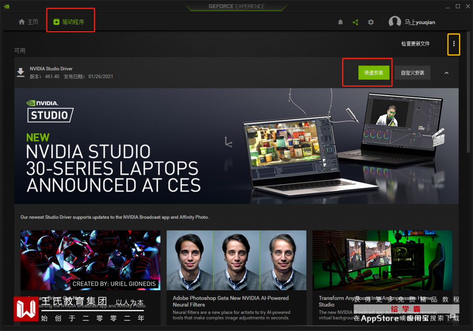The image size is (473, 331).
Task: Click the user avatar icon
Action: (395, 22)
